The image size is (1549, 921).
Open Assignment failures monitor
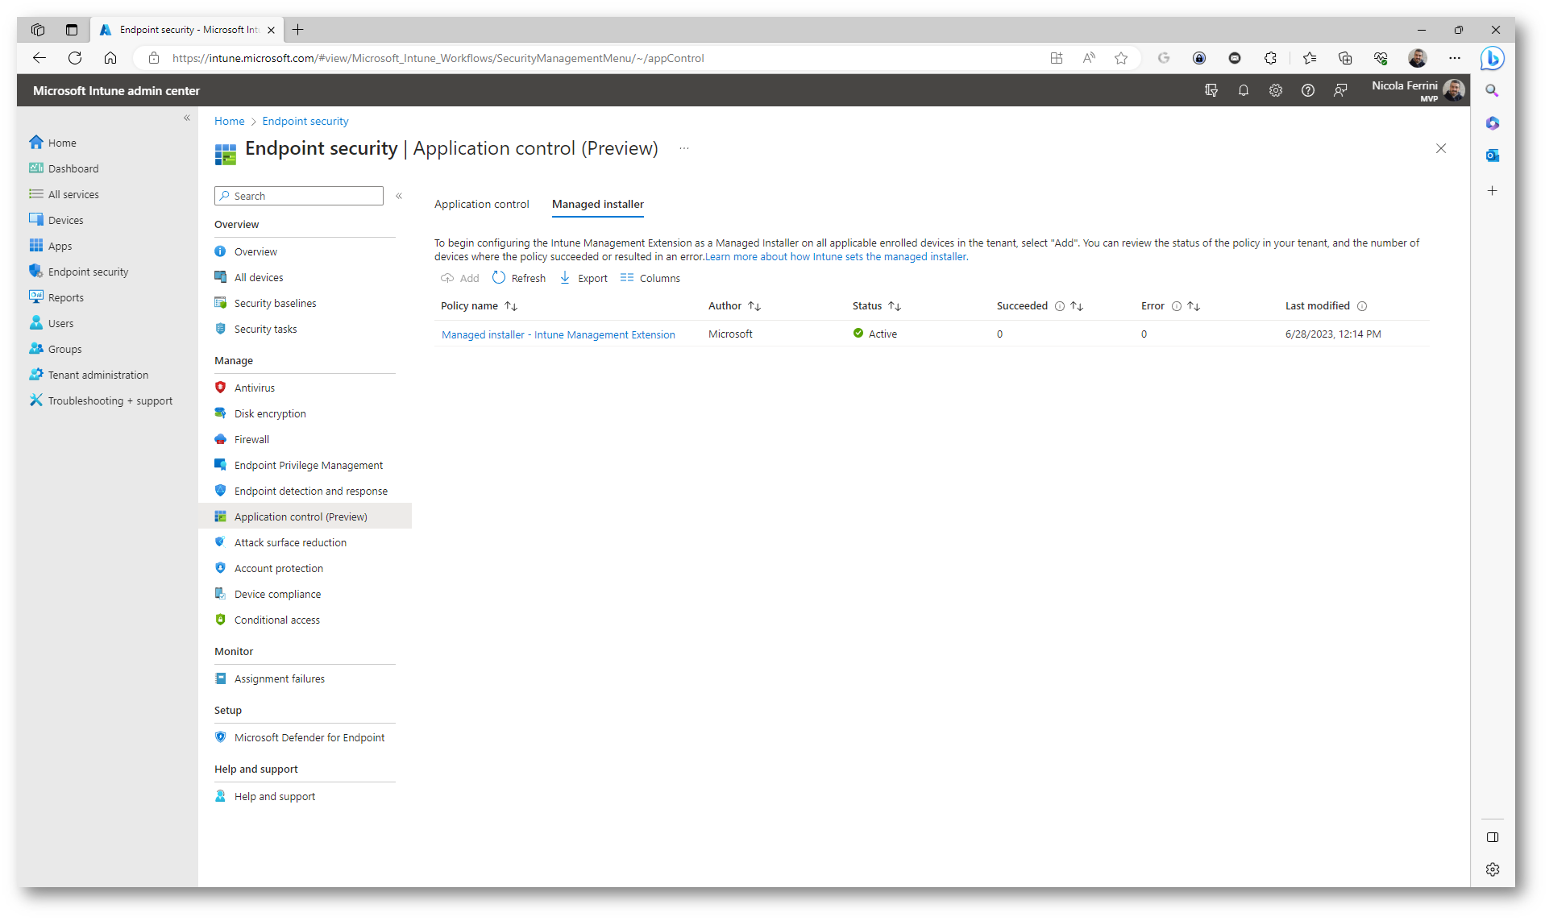coord(279,678)
